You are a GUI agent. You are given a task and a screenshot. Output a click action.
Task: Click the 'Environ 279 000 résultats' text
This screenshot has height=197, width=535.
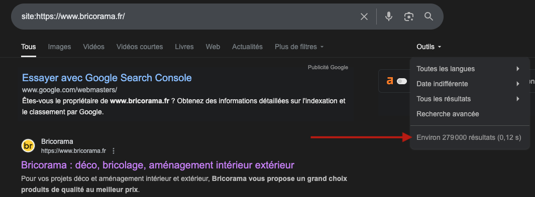click(469, 137)
